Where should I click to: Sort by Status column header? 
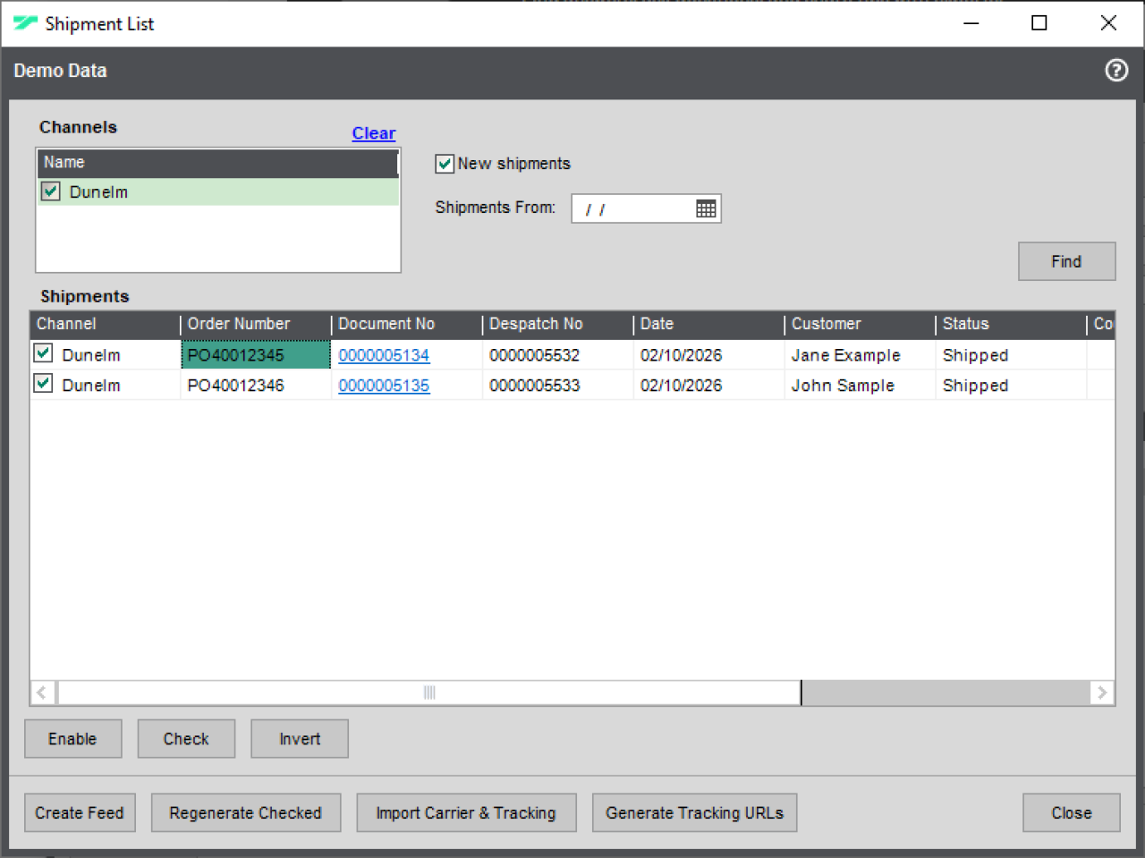pyautogui.click(x=1011, y=324)
